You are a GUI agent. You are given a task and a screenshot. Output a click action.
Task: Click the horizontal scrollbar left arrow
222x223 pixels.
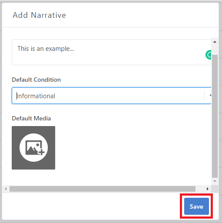(6, 189)
